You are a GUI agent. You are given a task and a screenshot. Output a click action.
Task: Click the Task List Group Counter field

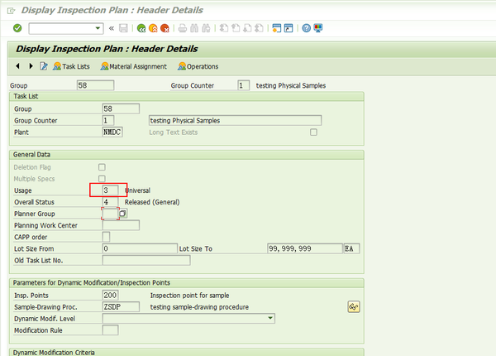[x=108, y=120]
